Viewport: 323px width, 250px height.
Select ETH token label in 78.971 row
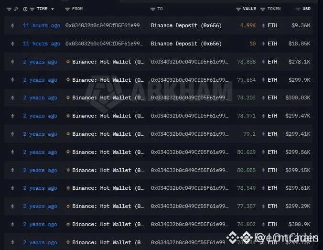[x=272, y=116]
